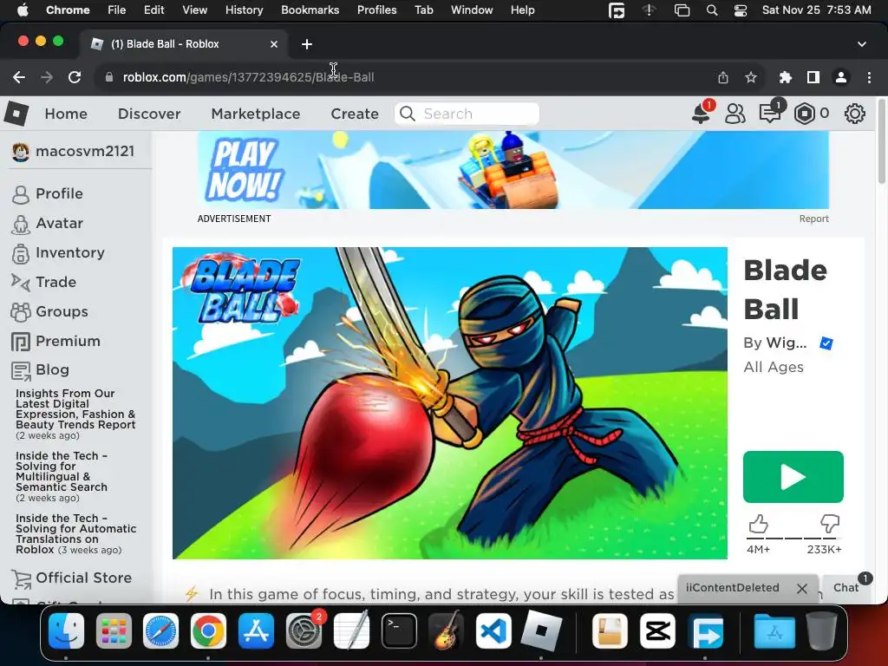The image size is (888, 666).
Task: Open the macosvm2121 user profile link
Action: pyautogui.click(x=73, y=151)
